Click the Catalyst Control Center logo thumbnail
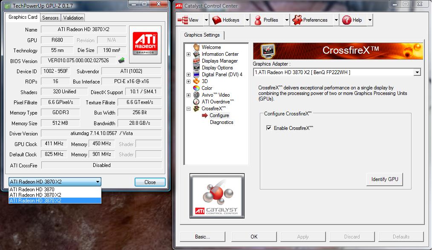The height and width of the screenshot is (250, 432). (x=217, y=196)
